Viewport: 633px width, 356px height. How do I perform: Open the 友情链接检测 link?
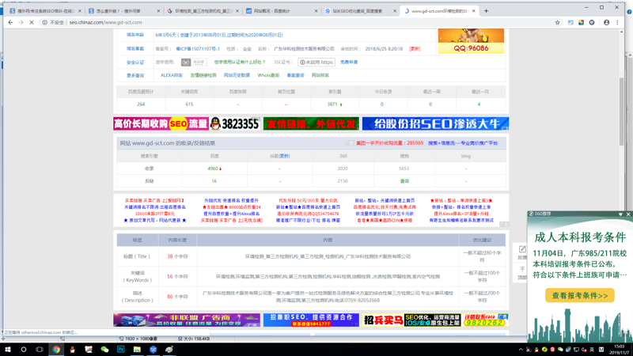click(x=203, y=76)
